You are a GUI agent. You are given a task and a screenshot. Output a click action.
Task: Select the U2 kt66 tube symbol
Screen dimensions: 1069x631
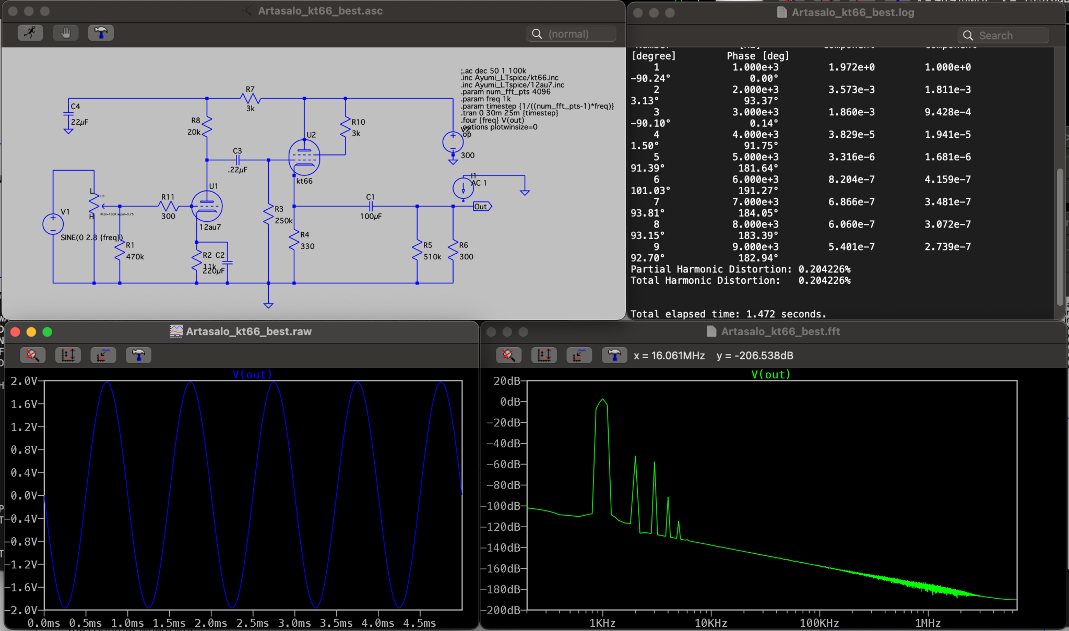[x=304, y=157]
